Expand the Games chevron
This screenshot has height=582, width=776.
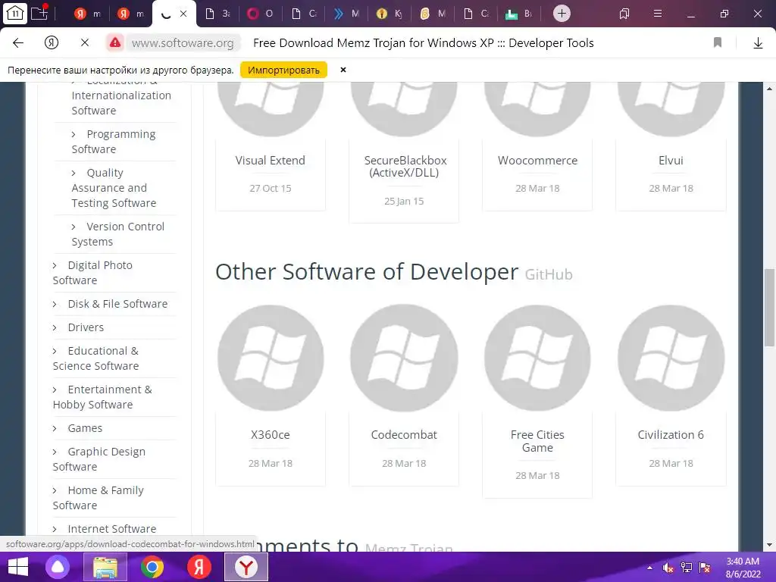(55, 429)
